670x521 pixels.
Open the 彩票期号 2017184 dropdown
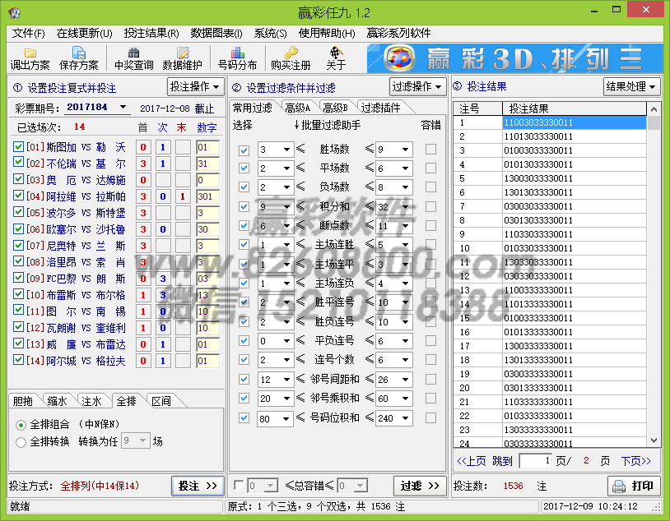123,107
